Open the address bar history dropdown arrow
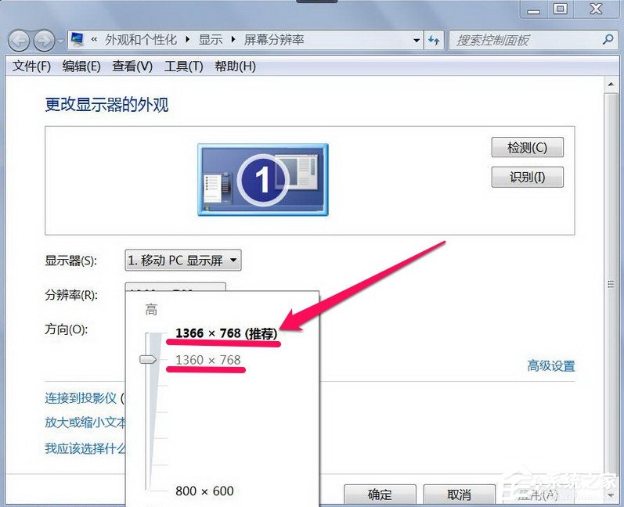Screen dimensions: 624x507 (x=416, y=40)
